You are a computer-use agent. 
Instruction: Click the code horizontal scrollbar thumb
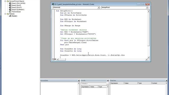(x=62, y=59)
